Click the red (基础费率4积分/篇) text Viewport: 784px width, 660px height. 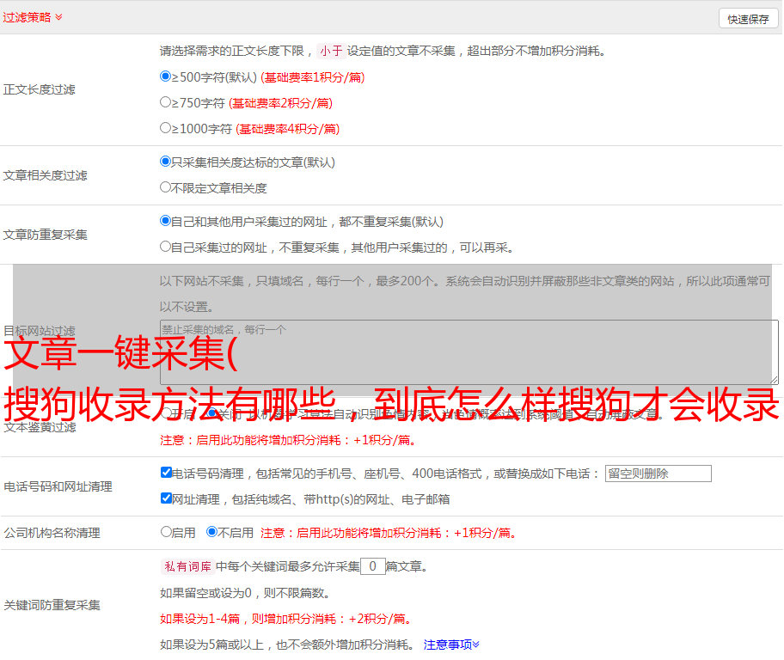pyautogui.click(x=287, y=129)
